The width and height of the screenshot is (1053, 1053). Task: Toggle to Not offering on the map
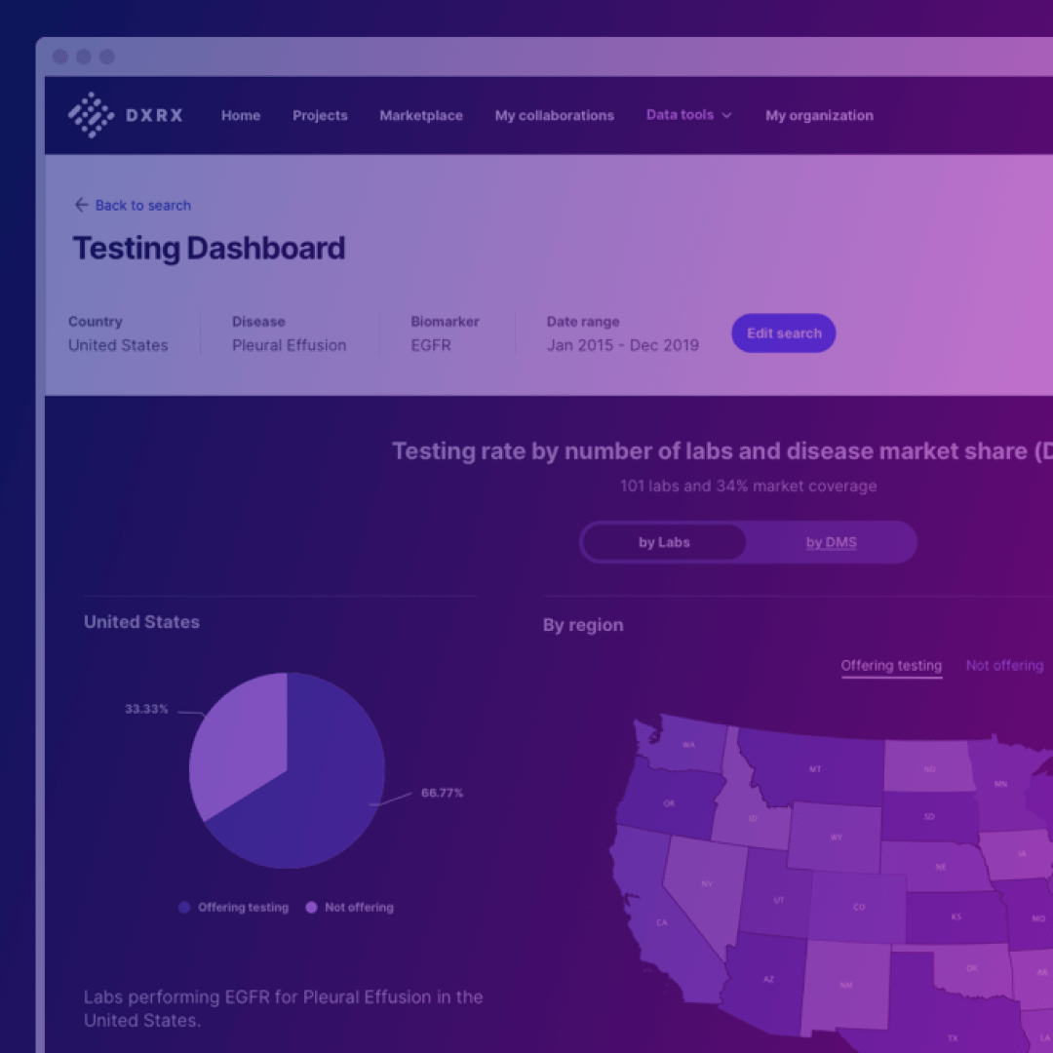pyautogui.click(x=1004, y=665)
